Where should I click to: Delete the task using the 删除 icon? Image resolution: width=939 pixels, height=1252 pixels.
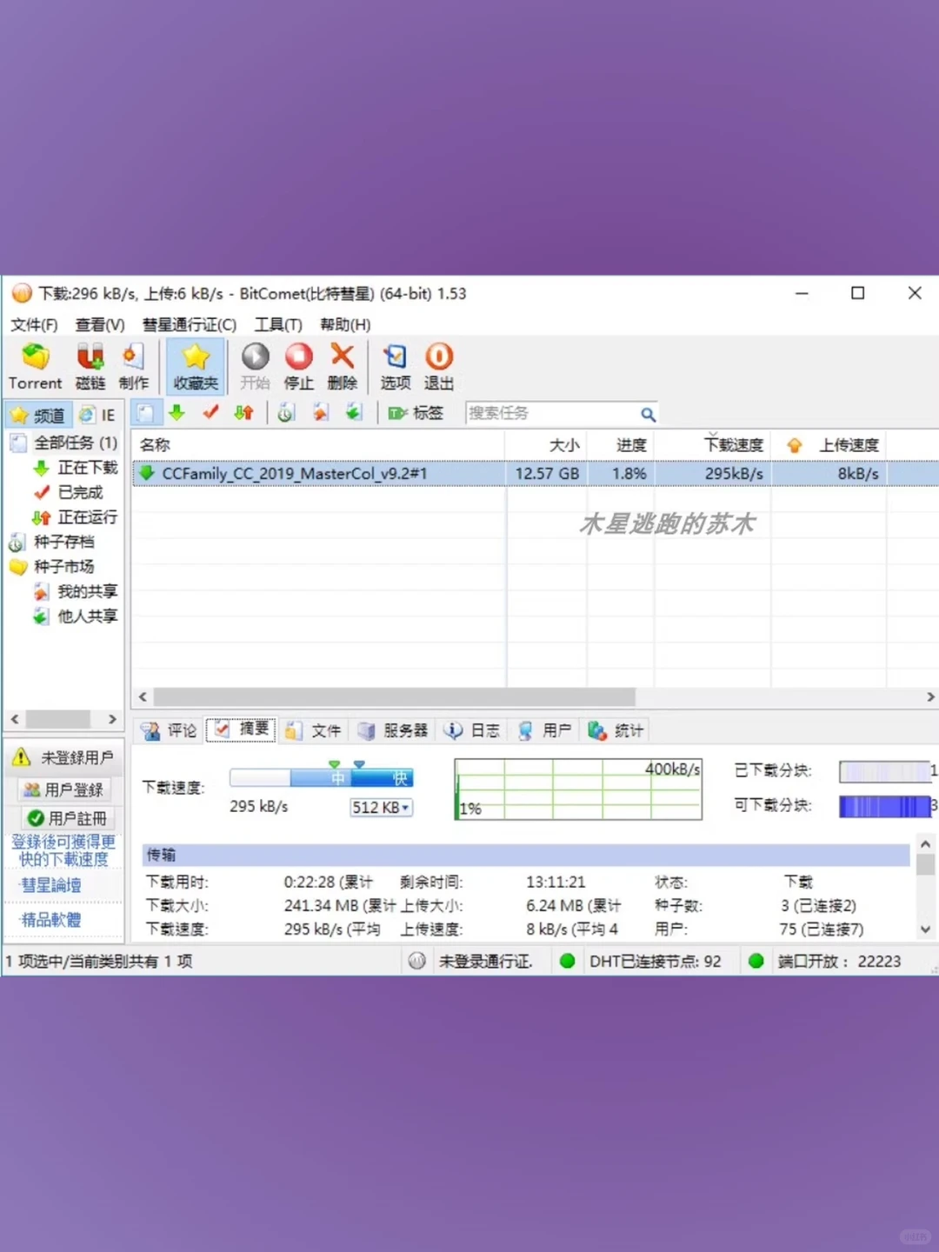343,366
